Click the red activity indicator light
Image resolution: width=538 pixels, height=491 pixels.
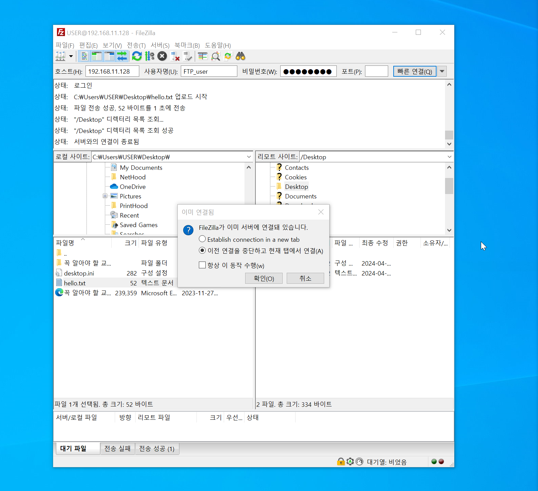pos(441,462)
